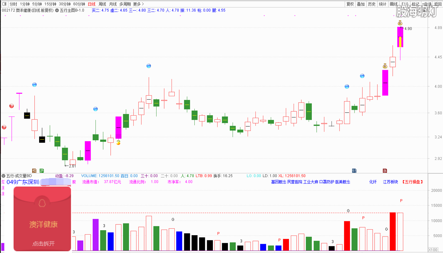Toggle the 多周期 multi-period view
Screen dimensions: 443x253
pyautogui.click(x=125, y=4)
